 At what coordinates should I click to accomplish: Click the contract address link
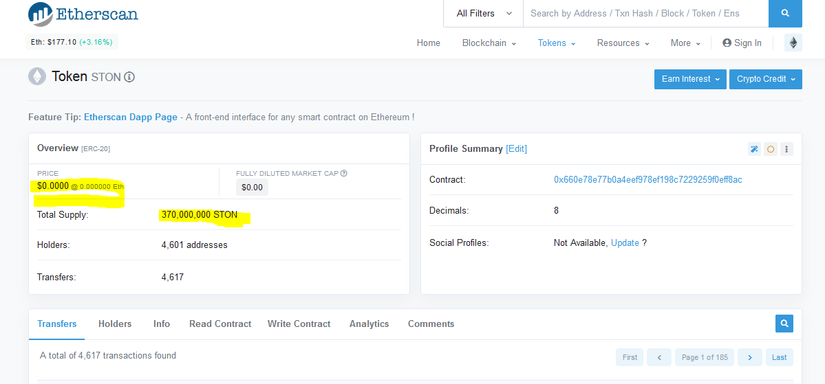tap(647, 180)
